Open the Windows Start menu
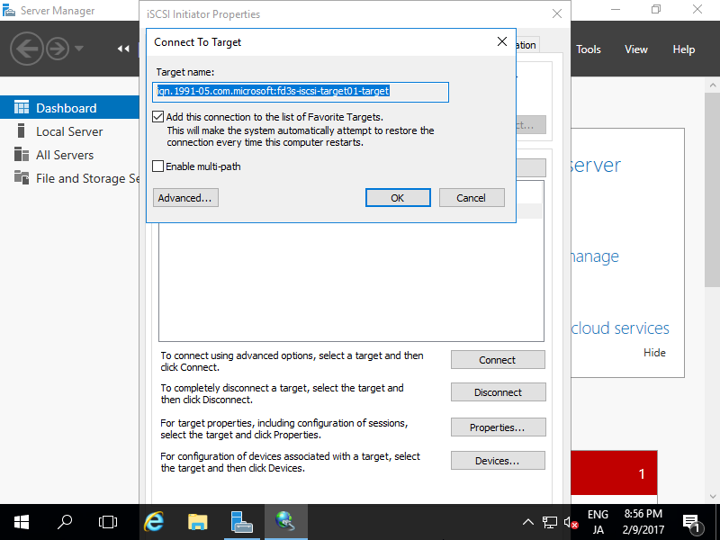Image resolution: width=720 pixels, height=540 pixels. (21, 522)
